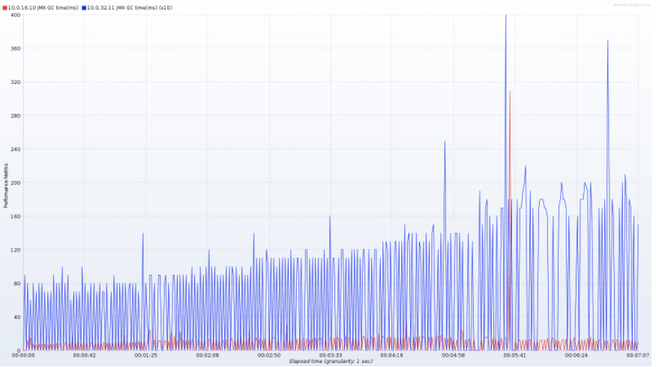Click the Performance Metrics axis title
The image size is (656, 367).
[6, 186]
